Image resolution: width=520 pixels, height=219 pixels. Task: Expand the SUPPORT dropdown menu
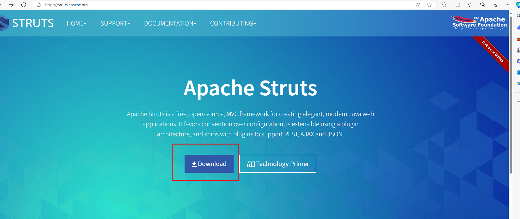115,24
